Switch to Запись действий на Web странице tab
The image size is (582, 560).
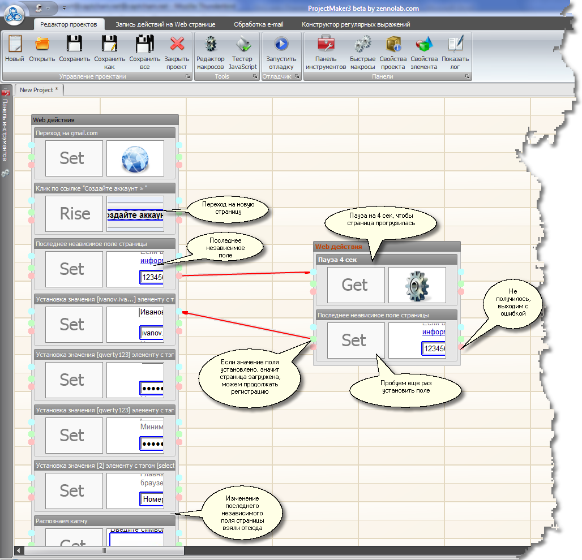click(x=165, y=25)
